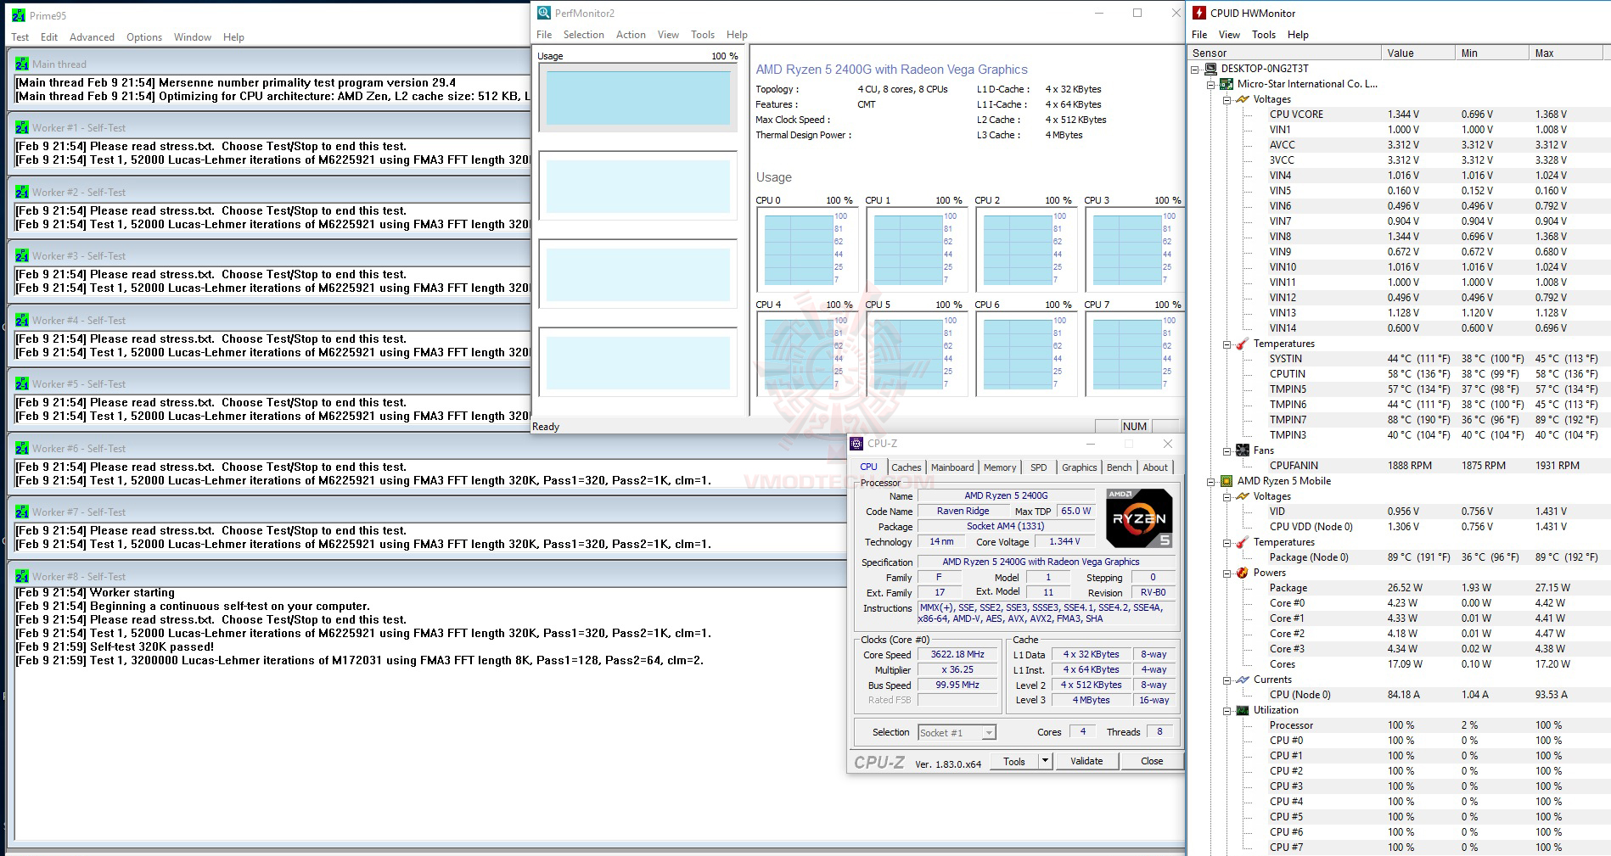Viewport: 1611px width, 856px height.
Task: Click the Temperatures icon under AMD Ryzen 5 Mobile
Action: pyautogui.click(x=1243, y=542)
